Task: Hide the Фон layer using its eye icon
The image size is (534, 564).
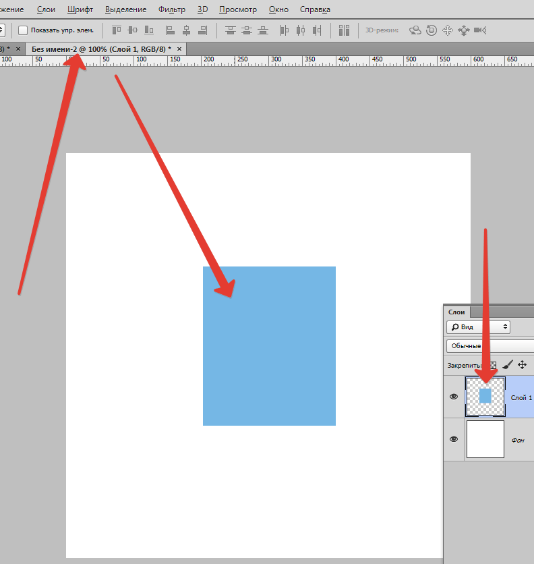Action: [x=454, y=439]
